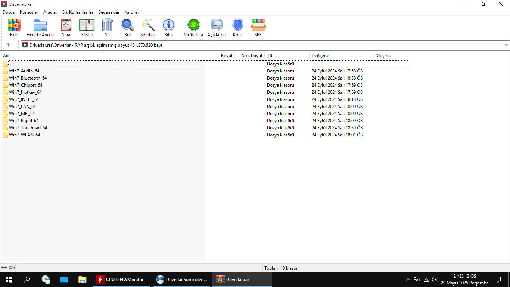Sort by the Değişme column header

[x=341, y=56]
